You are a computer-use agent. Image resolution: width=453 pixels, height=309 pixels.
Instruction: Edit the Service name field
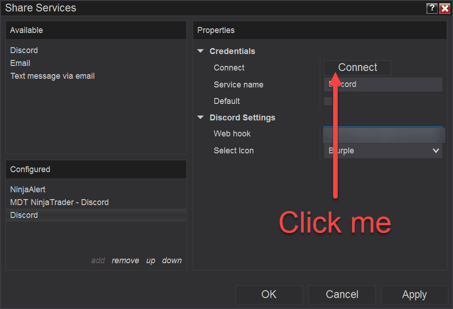pos(383,84)
